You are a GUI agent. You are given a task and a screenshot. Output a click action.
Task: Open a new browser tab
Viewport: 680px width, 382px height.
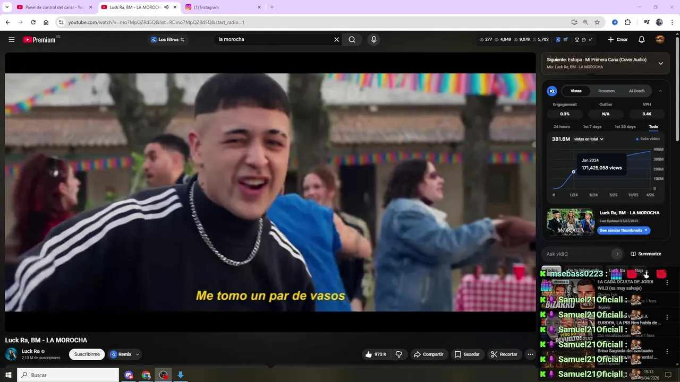272,7
